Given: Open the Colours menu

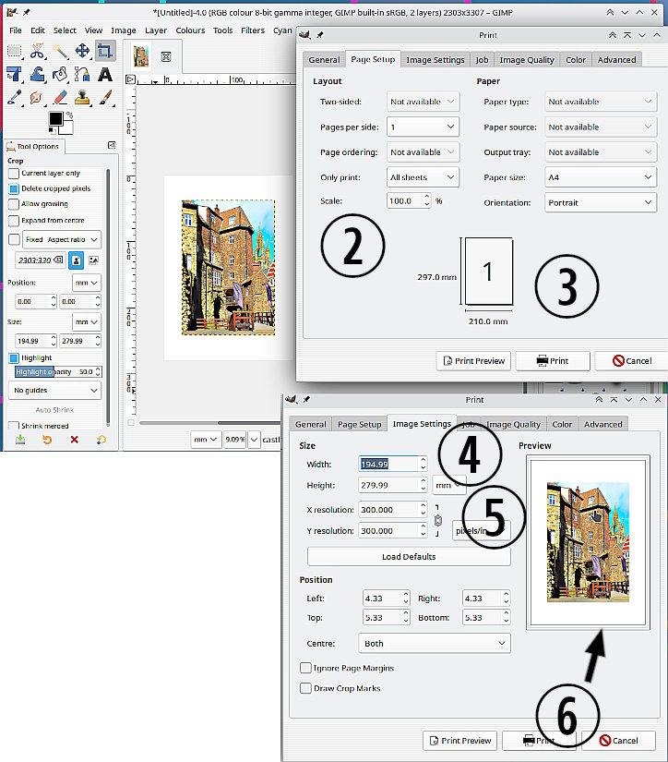Looking at the screenshot, I should point(190,30).
